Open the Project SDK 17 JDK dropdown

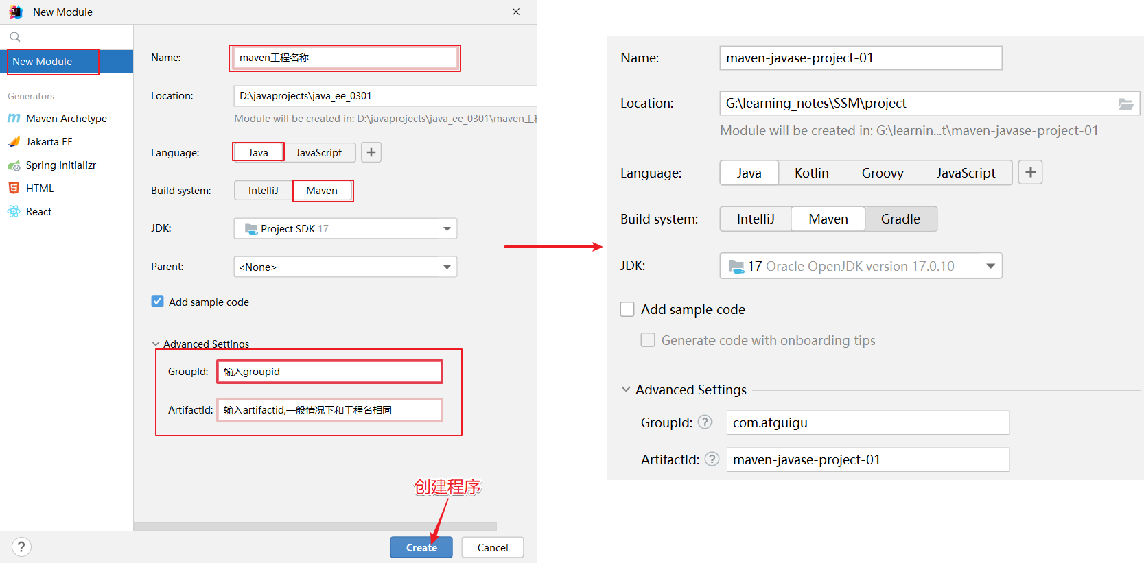tap(345, 228)
